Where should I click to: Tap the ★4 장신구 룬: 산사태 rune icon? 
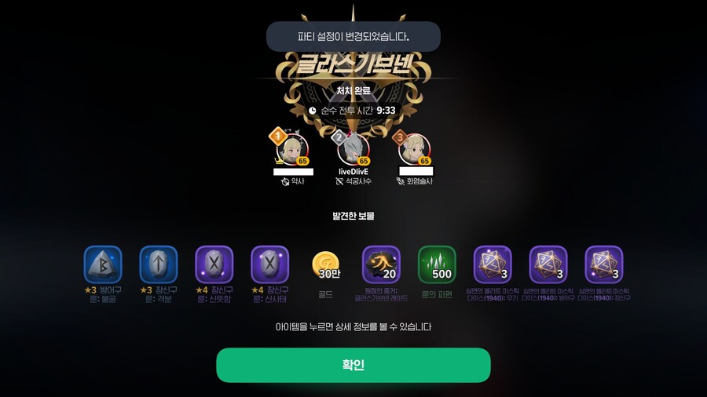point(269,264)
